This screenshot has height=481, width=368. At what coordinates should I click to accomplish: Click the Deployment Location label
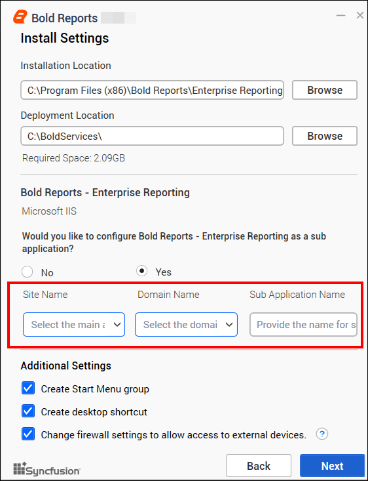pos(67,115)
